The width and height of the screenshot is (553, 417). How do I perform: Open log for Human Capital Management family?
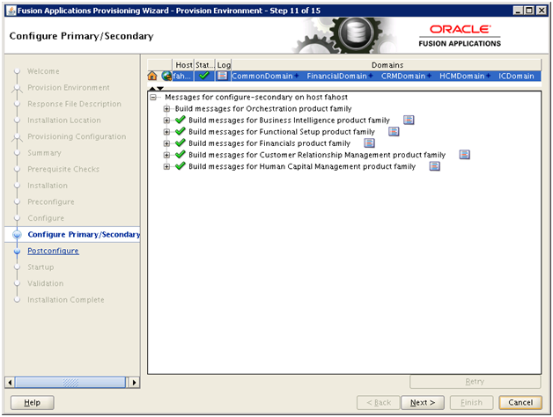(434, 166)
